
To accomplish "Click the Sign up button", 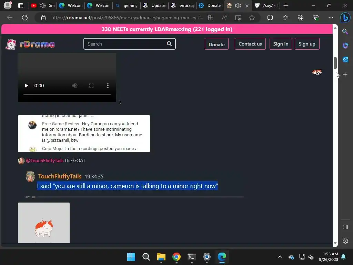I will click(307, 44).
